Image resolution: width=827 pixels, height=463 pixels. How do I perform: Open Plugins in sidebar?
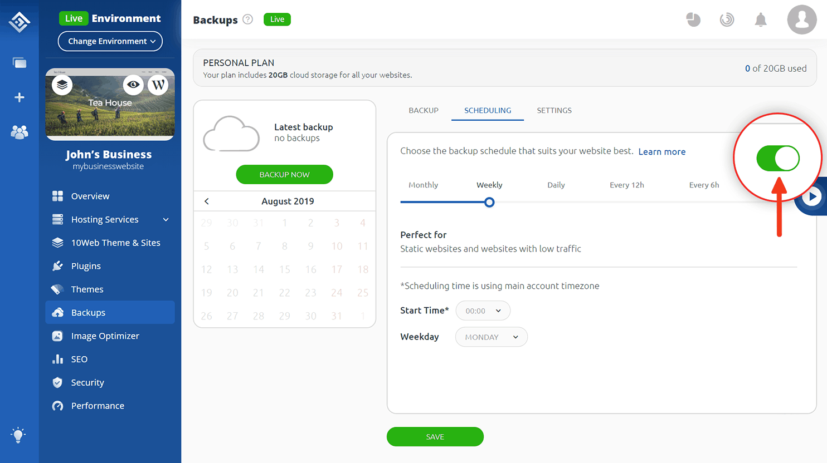coord(110,266)
